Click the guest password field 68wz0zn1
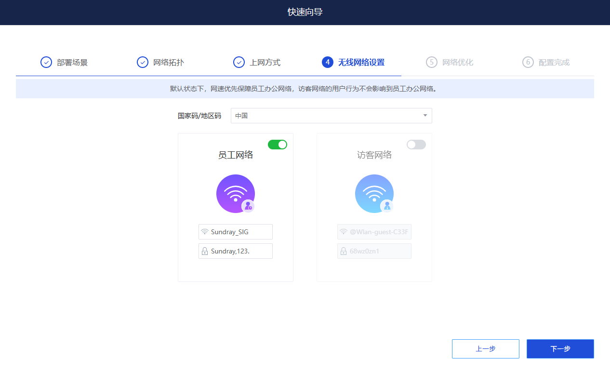This screenshot has width=610, height=372. [374, 251]
